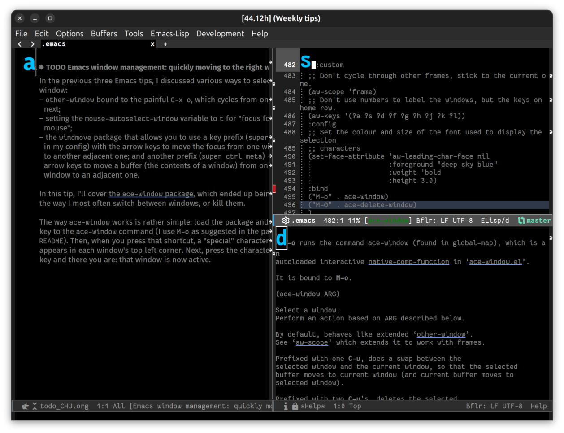Open the Emacs-Lisp menu

[x=169, y=34]
